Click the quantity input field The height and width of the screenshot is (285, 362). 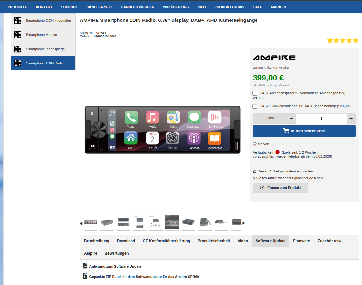coord(321,119)
